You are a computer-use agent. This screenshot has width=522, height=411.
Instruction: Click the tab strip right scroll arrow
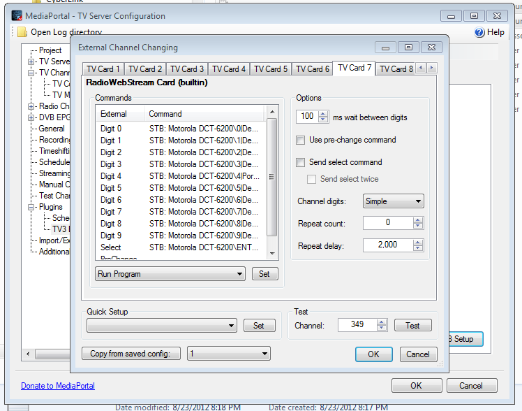431,68
